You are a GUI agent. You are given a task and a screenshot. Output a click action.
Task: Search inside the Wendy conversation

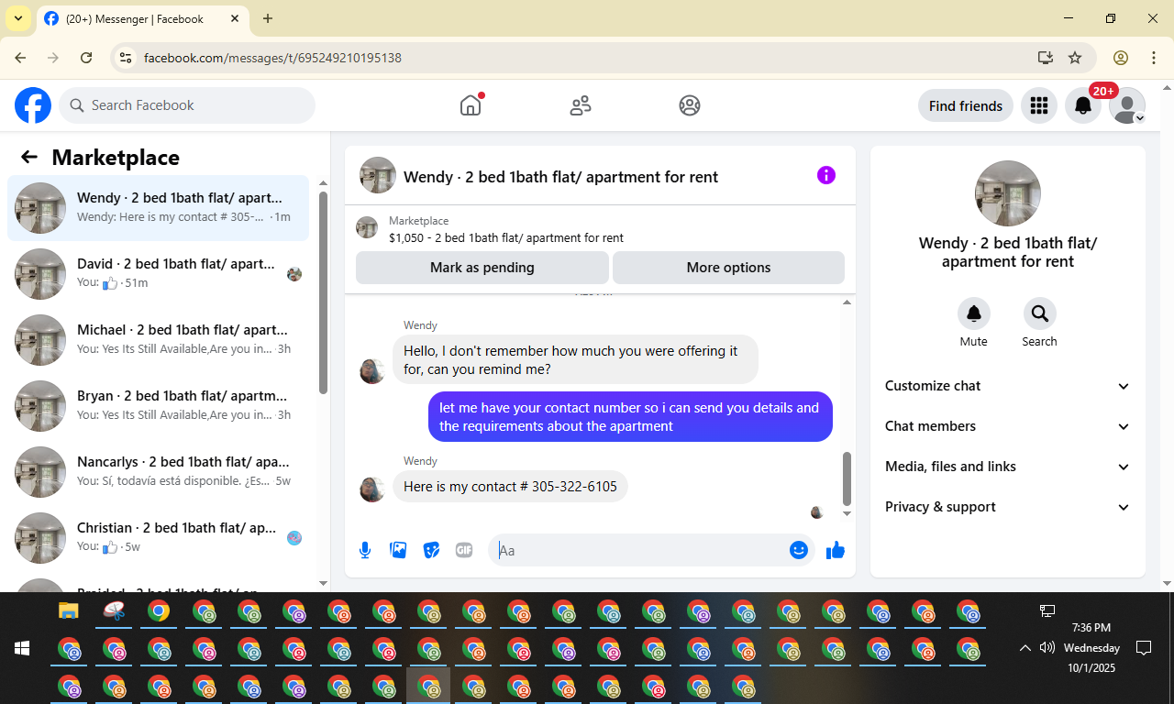coord(1040,313)
